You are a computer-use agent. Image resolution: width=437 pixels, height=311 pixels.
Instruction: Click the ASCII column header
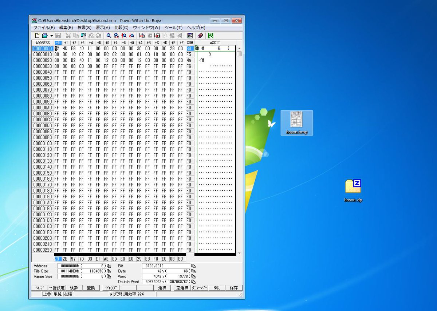[215, 43]
